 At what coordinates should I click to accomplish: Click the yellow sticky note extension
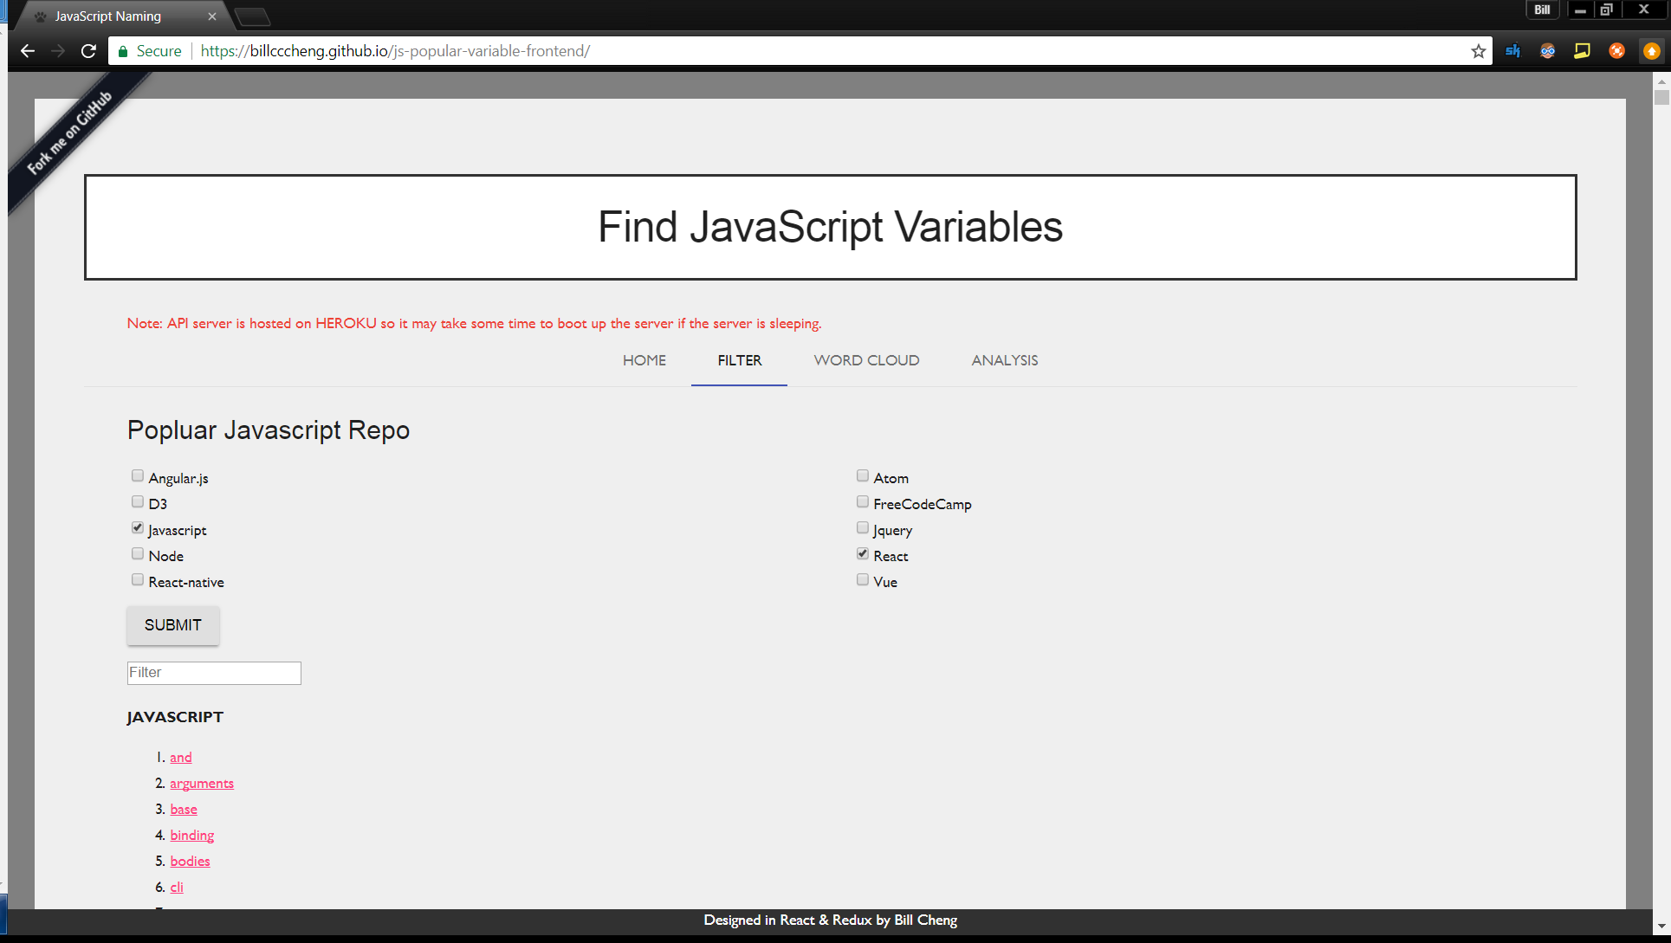point(1582,51)
